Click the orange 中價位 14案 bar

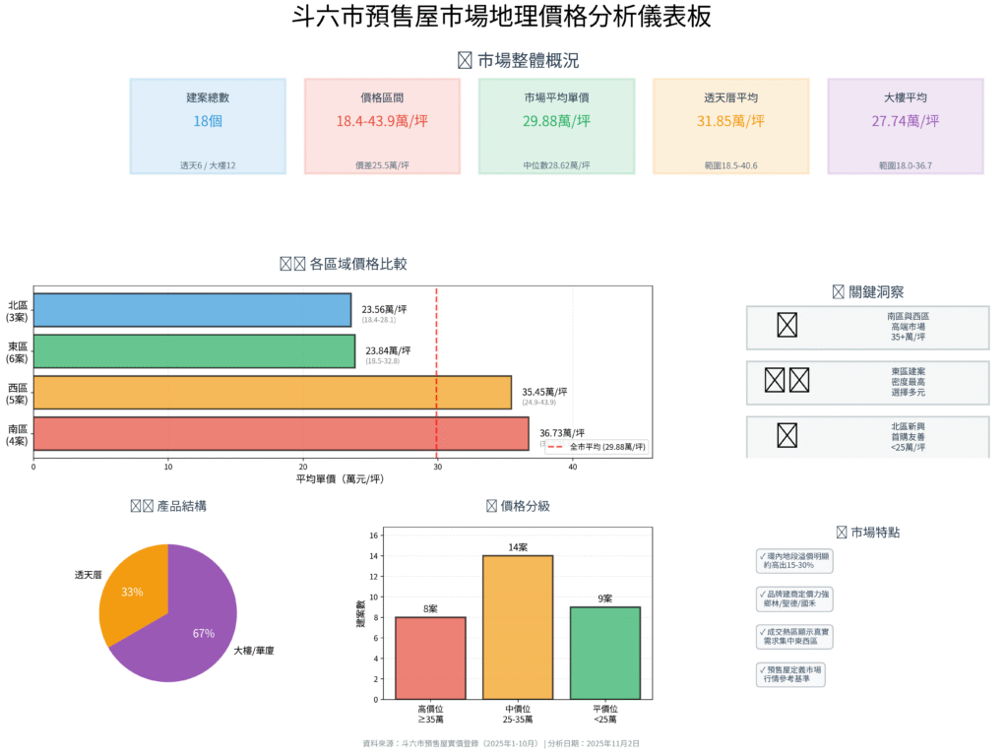coord(517,627)
